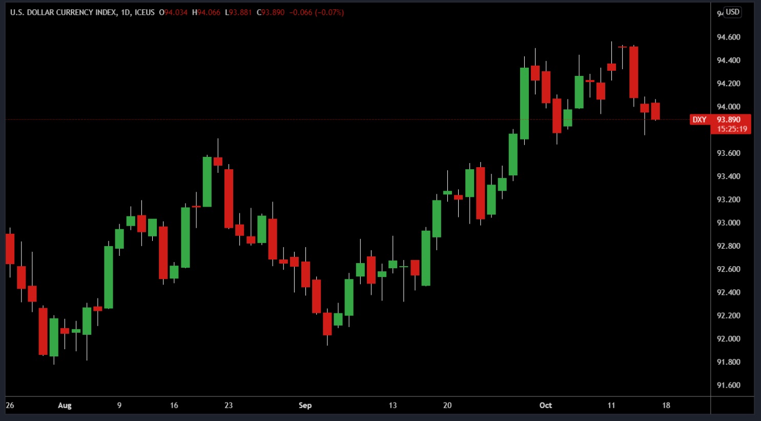Click the 11 date label on time axis
The width and height of the screenshot is (761, 421).
[611, 405]
